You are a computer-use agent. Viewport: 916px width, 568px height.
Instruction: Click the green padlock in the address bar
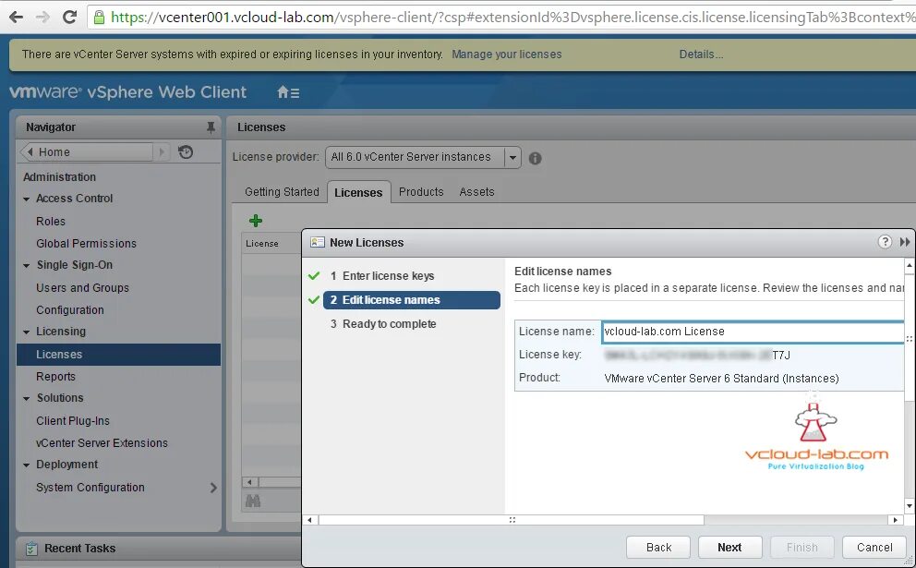tap(100, 17)
